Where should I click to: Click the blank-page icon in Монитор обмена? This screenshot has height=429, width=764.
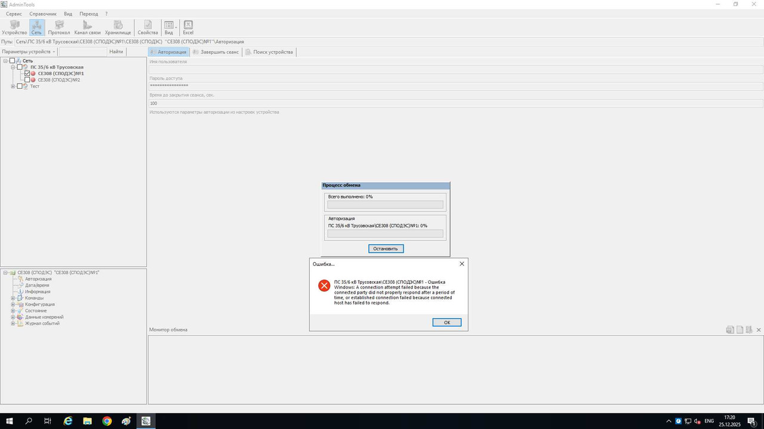point(740,330)
